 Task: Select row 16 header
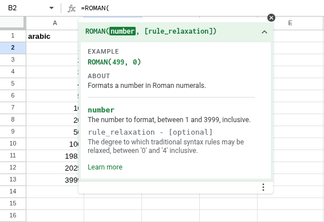13,215
